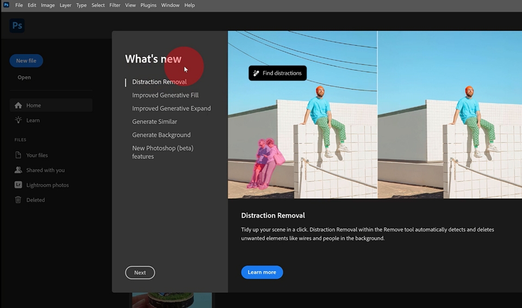Open the Filter menu
This screenshot has height=308, width=522.
pos(115,5)
